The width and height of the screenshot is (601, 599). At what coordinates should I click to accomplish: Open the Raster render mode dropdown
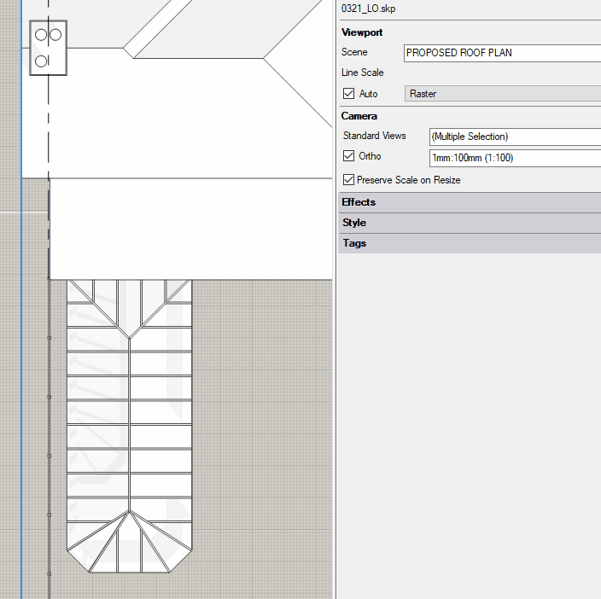point(503,94)
